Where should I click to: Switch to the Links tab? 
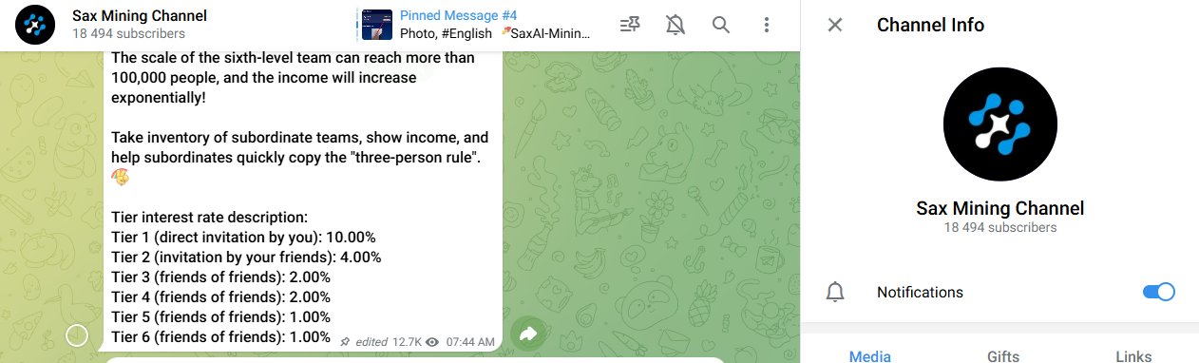[x=1133, y=356]
